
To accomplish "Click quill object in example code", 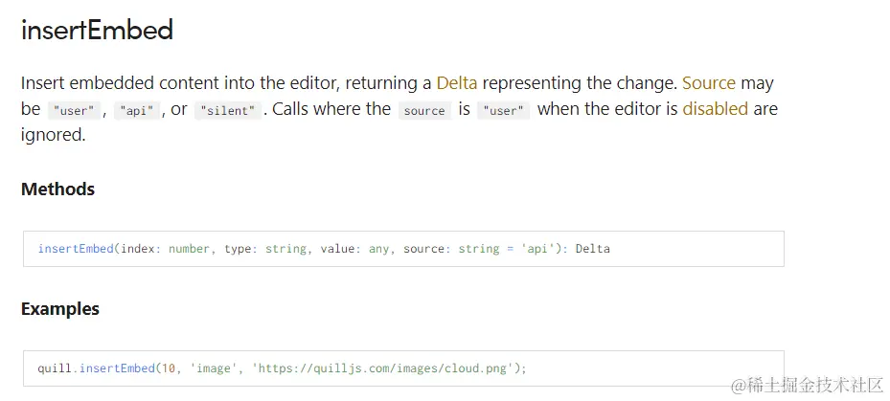I will (x=54, y=368).
